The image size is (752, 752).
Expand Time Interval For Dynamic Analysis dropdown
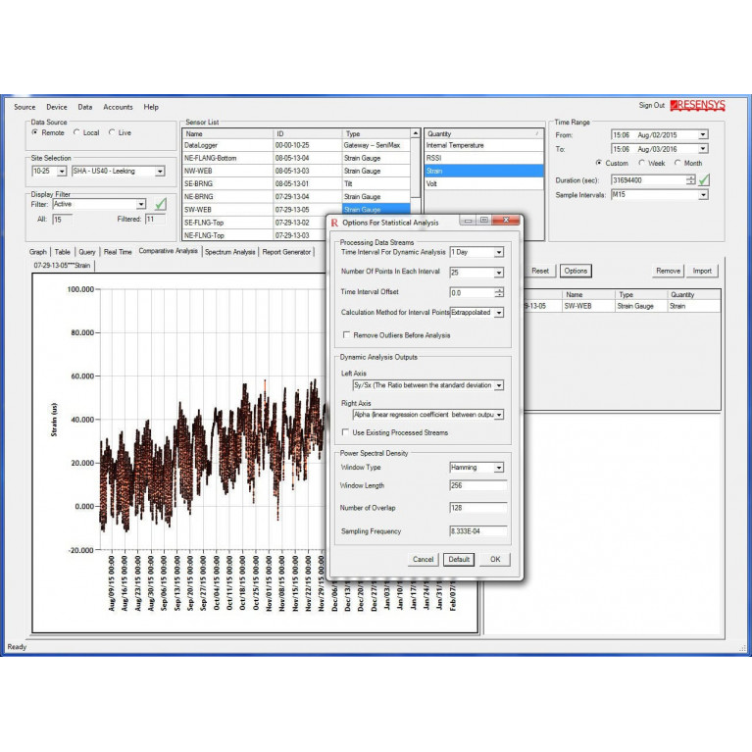pyautogui.click(x=499, y=252)
